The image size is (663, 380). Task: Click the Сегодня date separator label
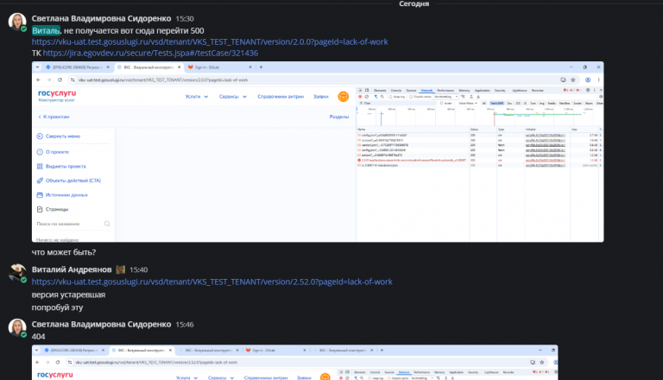click(x=414, y=3)
